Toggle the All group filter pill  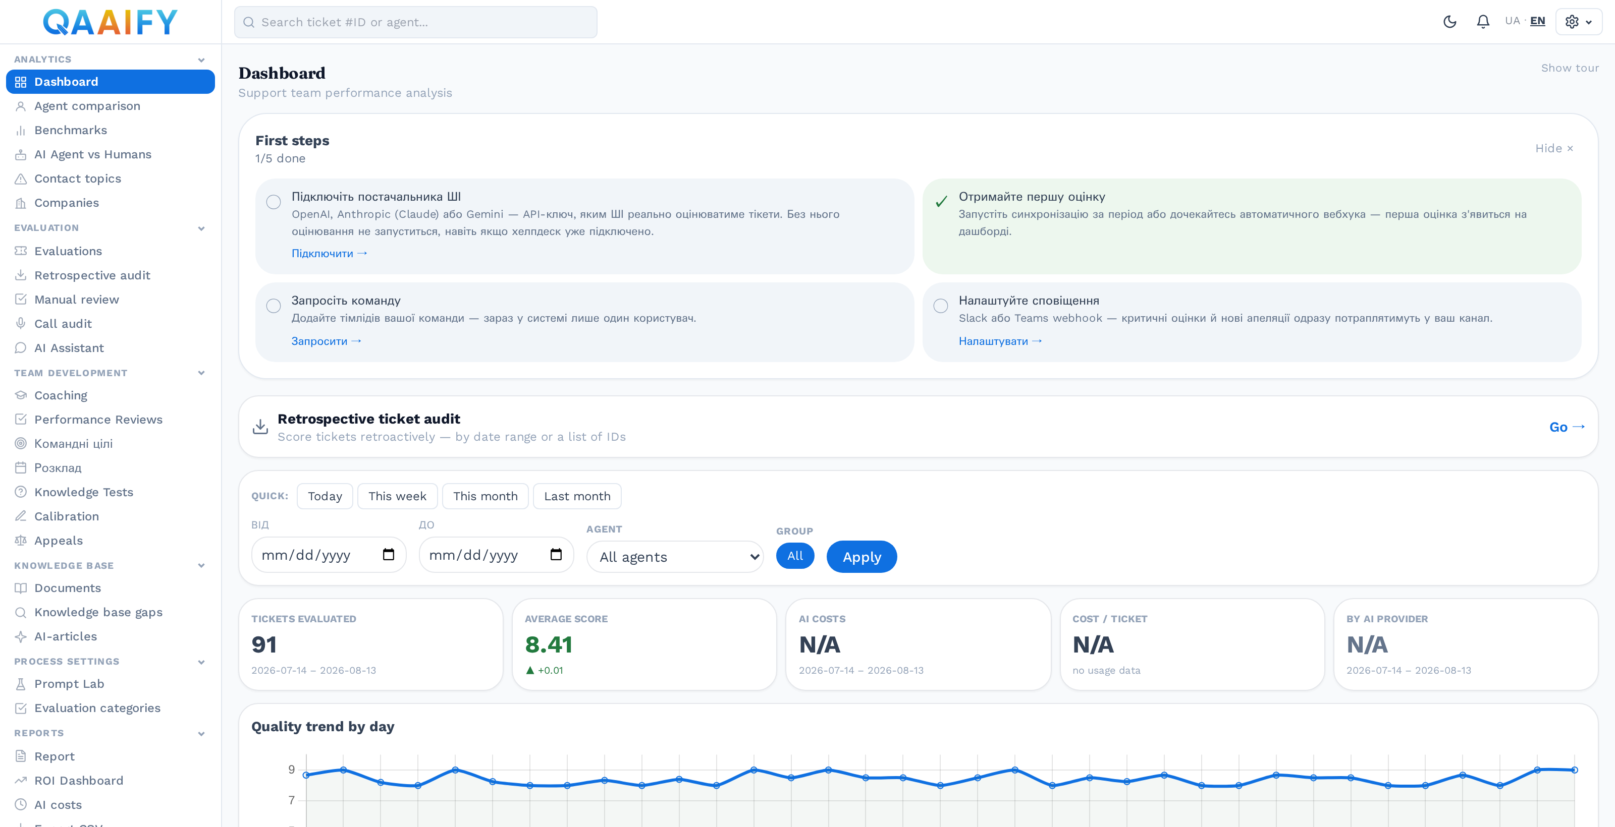click(x=795, y=556)
